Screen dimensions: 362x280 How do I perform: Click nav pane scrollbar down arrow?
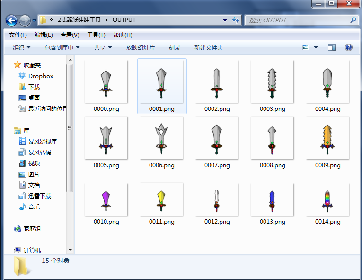pyautogui.click(x=70, y=250)
